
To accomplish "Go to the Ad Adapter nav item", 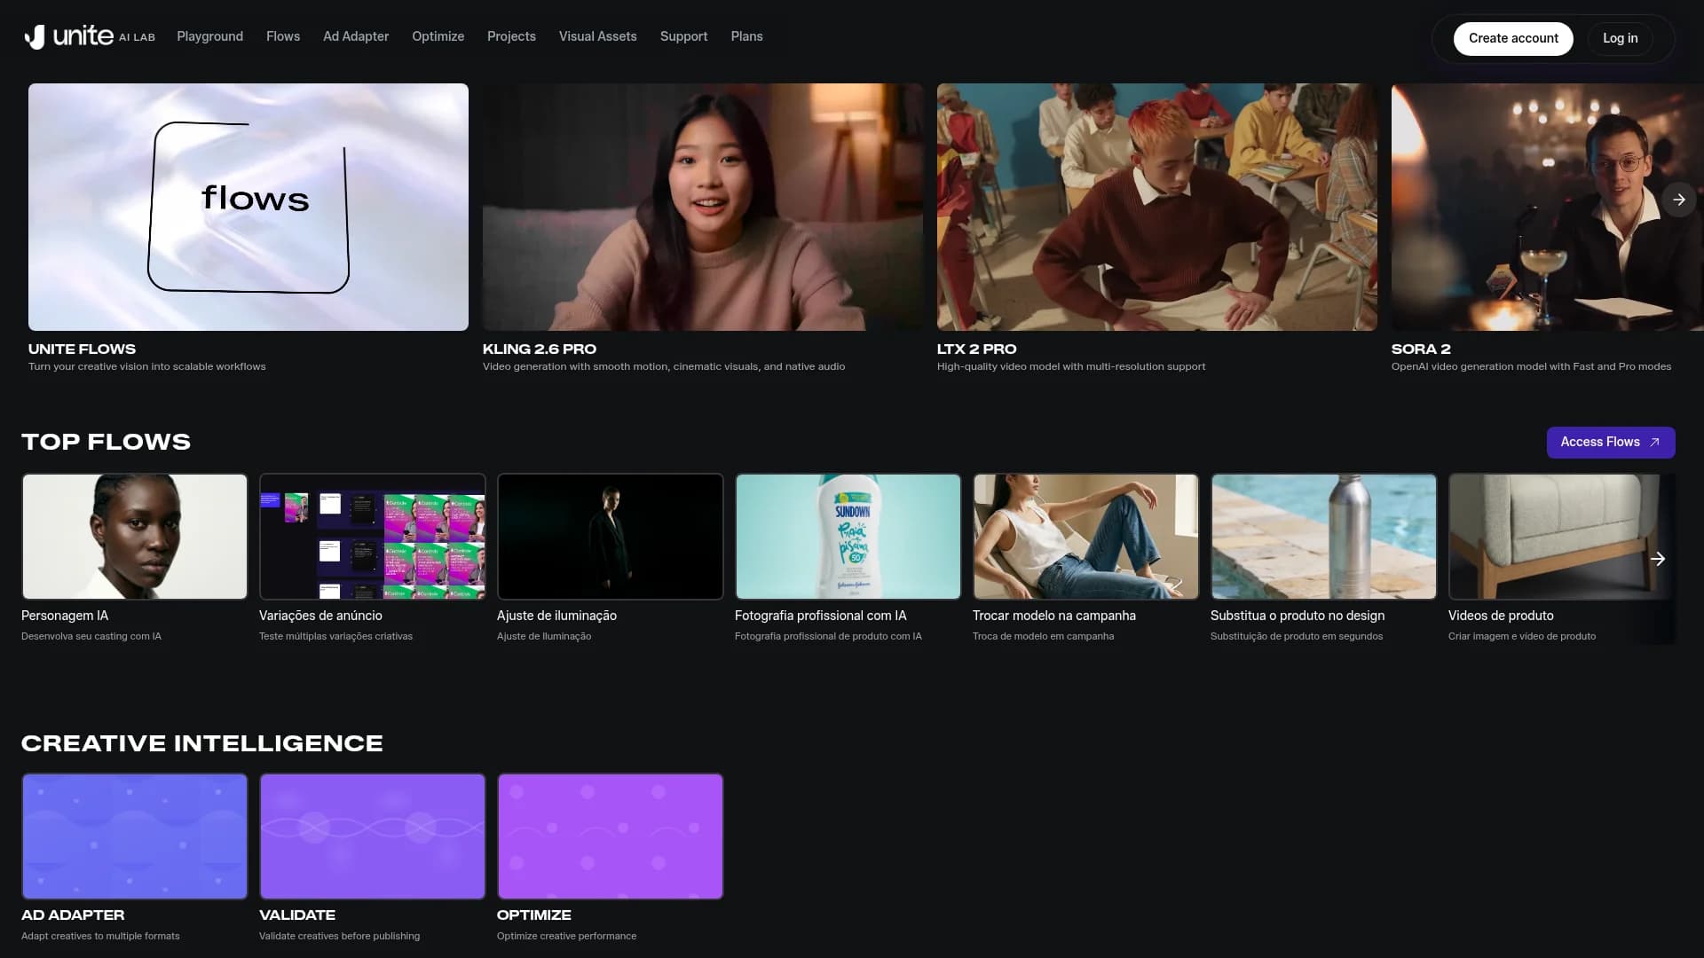I will tap(355, 36).
